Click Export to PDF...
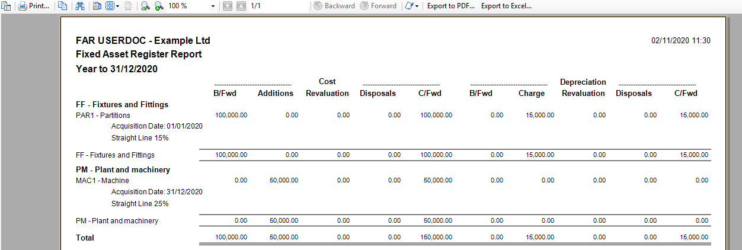The image size is (742, 250). coord(451,6)
